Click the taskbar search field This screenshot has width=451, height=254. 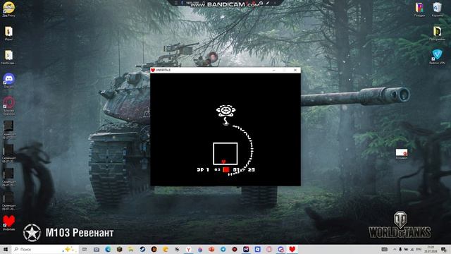point(45,249)
